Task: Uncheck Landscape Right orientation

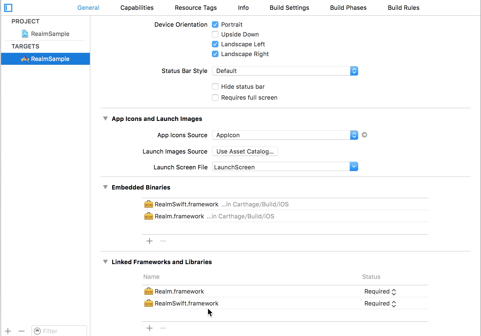Action: click(215, 54)
